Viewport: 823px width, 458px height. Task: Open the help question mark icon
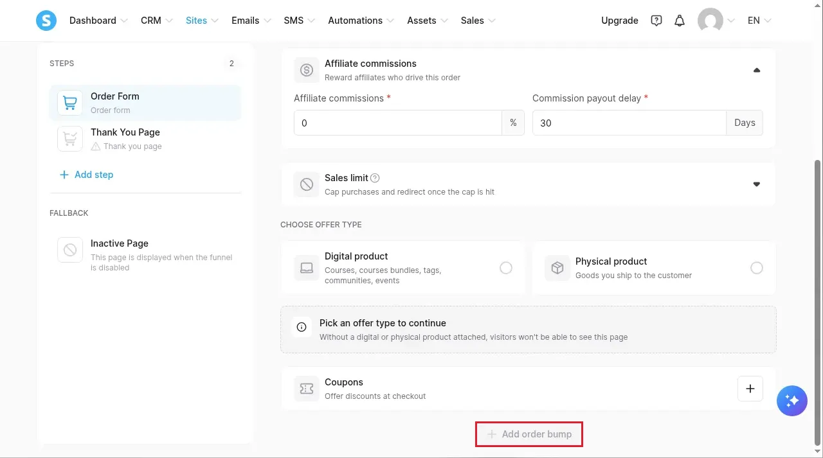pos(656,21)
